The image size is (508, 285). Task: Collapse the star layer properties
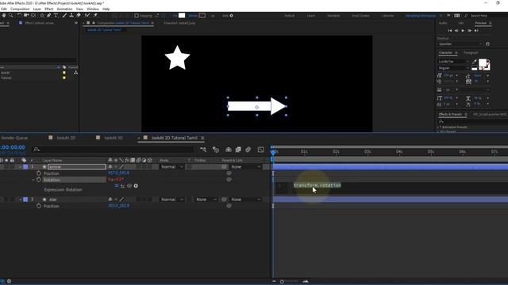[20, 199]
